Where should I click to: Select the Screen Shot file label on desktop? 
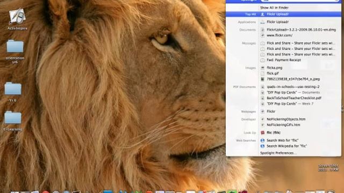click(328, 168)
